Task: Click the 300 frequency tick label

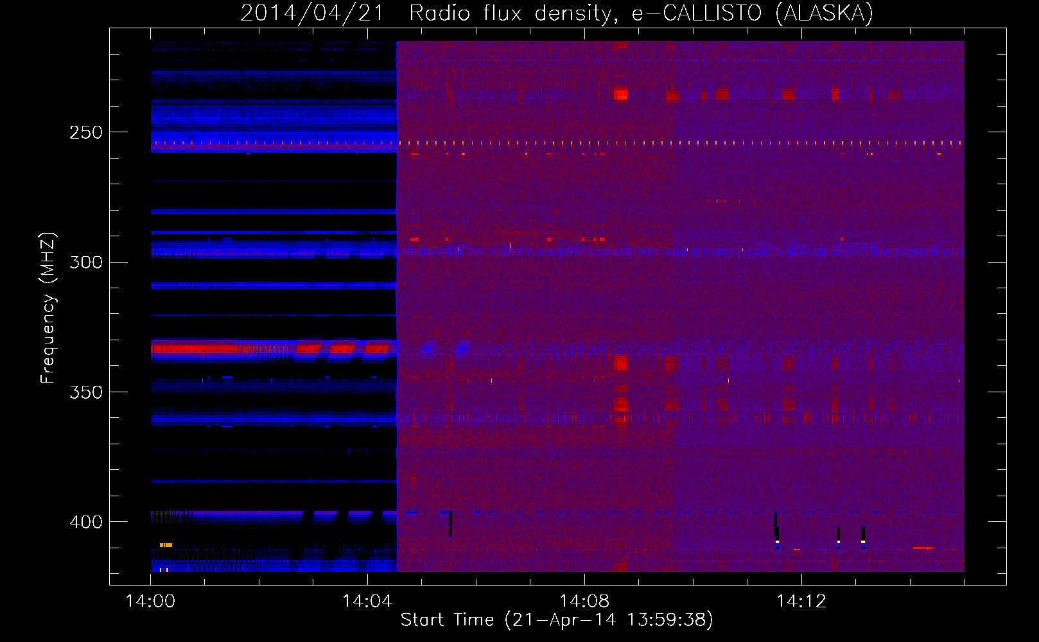Action: (86, 262)
